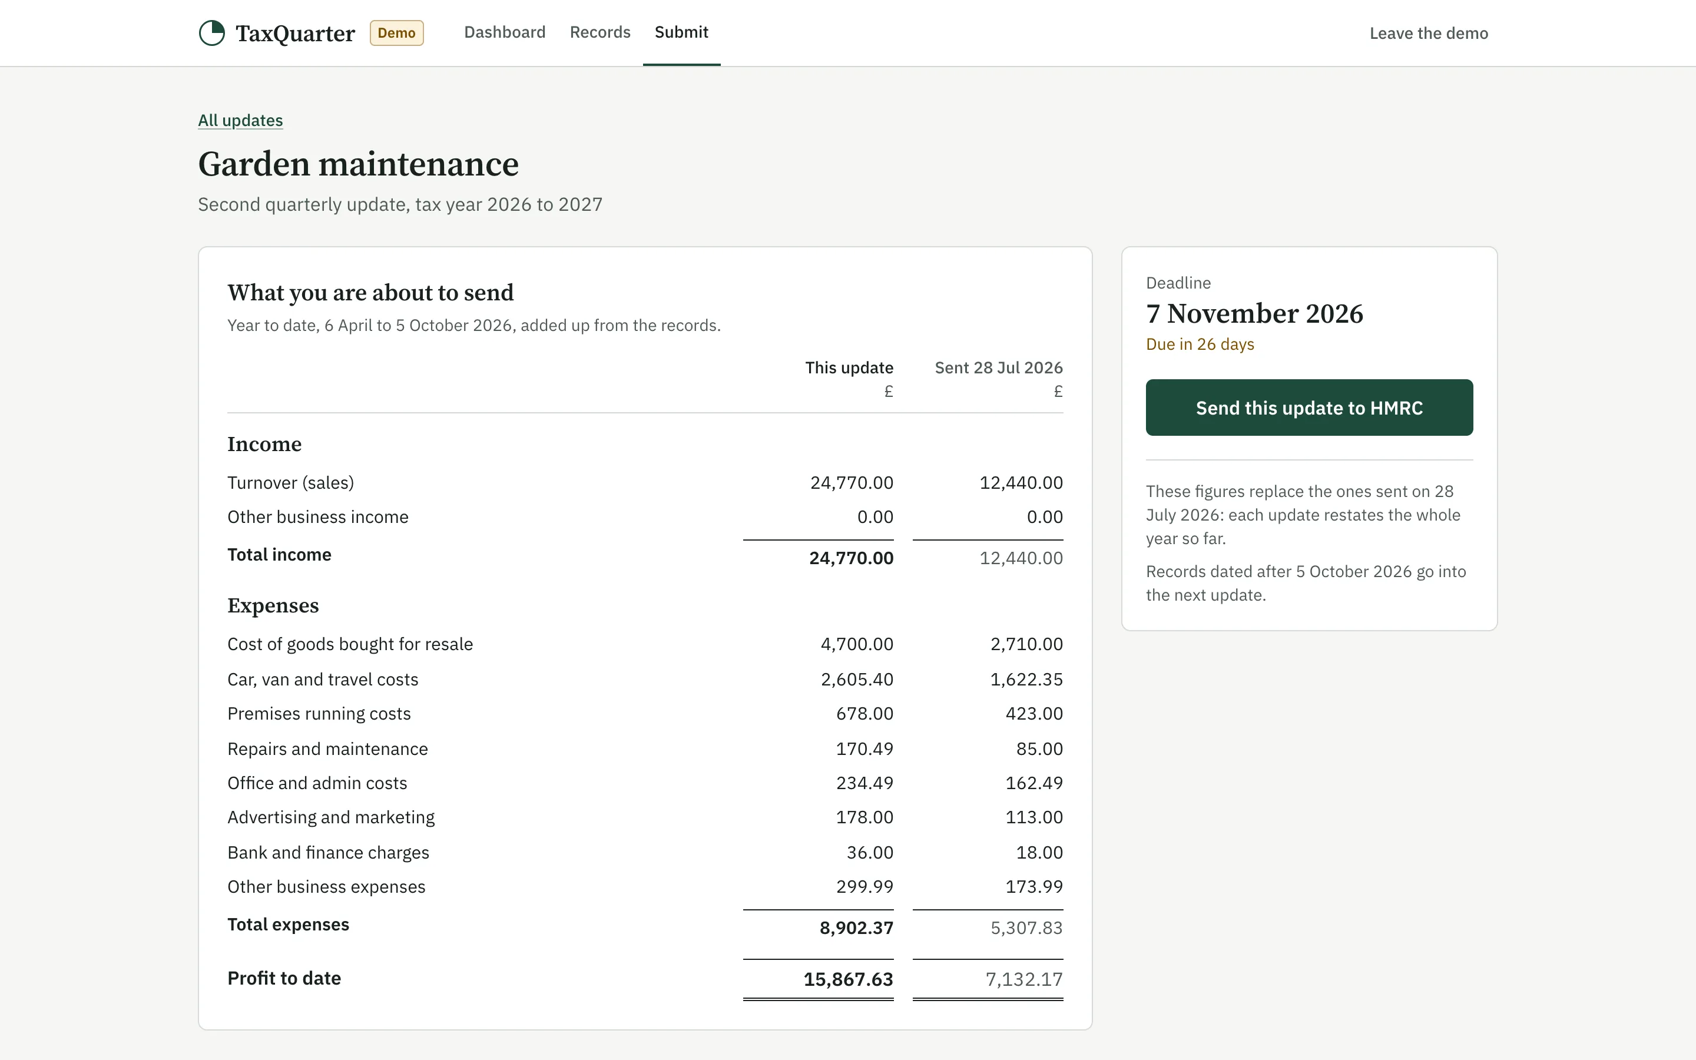Click the 'Turnover (sales)' row label
The height and width of the screenshot is (1060, 1696).
click(x=290, y=482)
